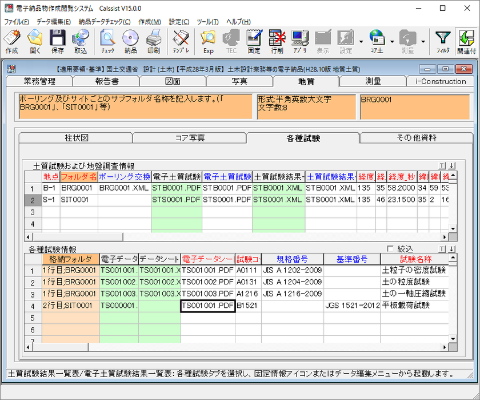480x400 pixels.
Task: Print using the 印刷 icon
Action: coord(153,41)
